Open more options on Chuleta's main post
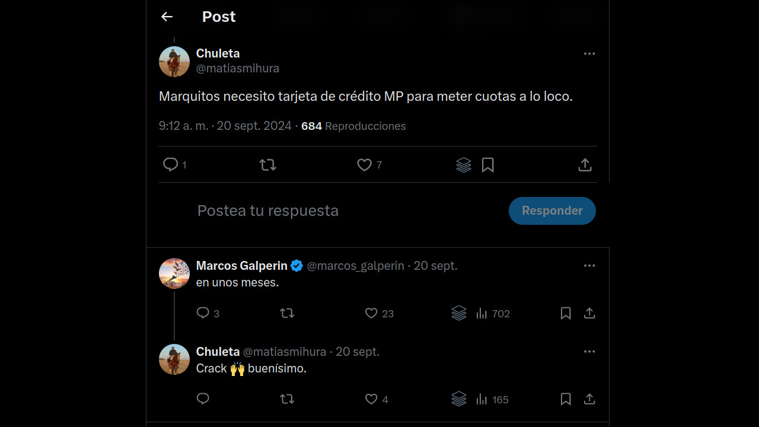The width and height of the screenshot is (759, 427). (x=589, y=53)
